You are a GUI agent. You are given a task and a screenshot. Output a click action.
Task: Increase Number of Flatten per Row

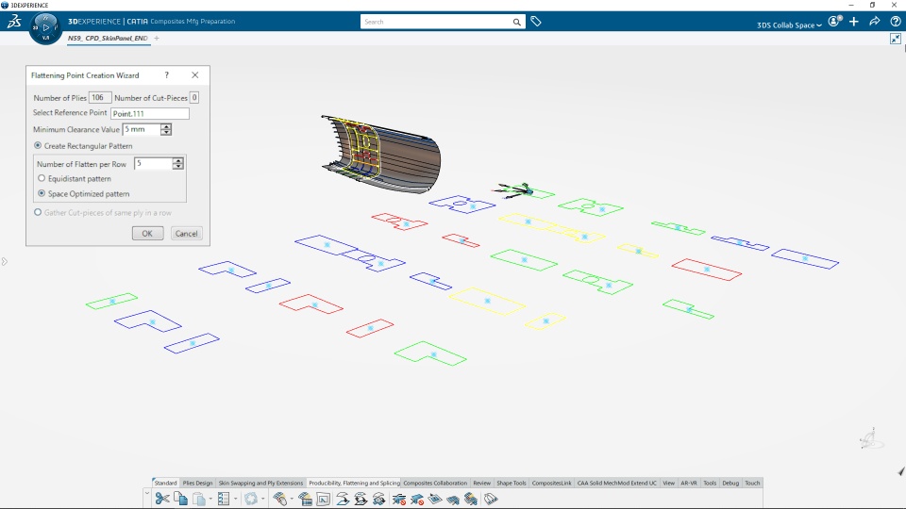(x=178, y=160)
